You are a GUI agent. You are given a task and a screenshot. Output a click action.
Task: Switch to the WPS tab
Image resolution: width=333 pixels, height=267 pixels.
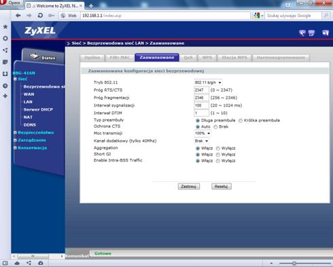(207, 58)
